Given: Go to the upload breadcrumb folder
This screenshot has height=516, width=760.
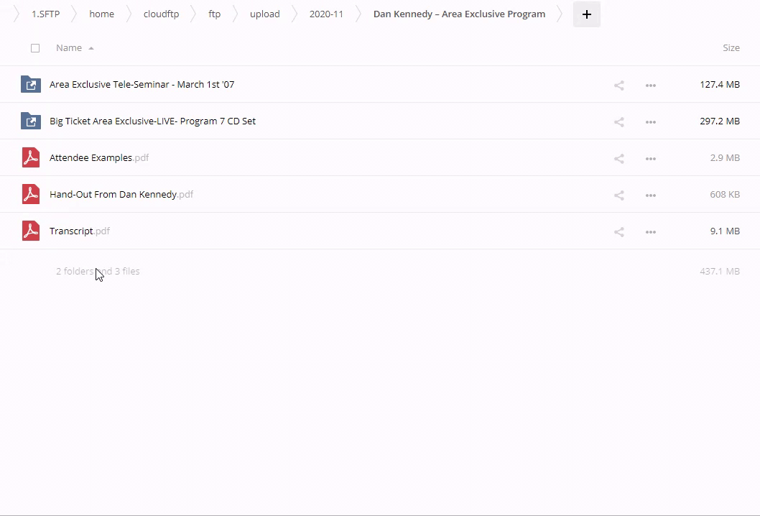Looking at the screenshot, I should click(x=264, y=14).
